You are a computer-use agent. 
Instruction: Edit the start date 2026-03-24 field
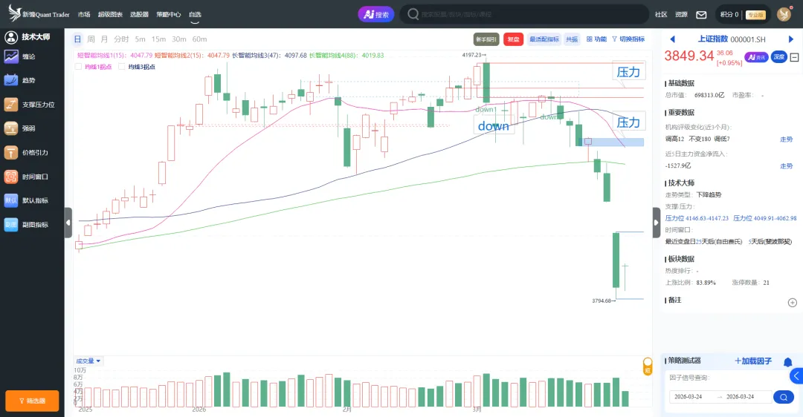coord(688,396)
